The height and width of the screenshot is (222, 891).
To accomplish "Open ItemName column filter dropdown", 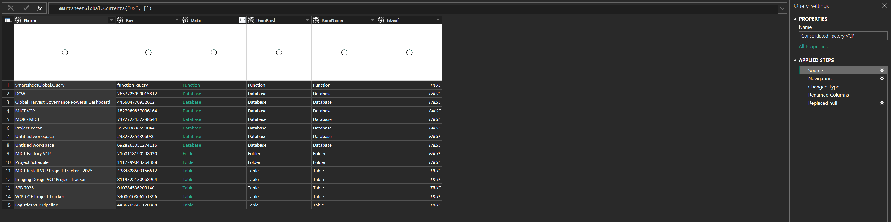I will [x=372, y=20].
